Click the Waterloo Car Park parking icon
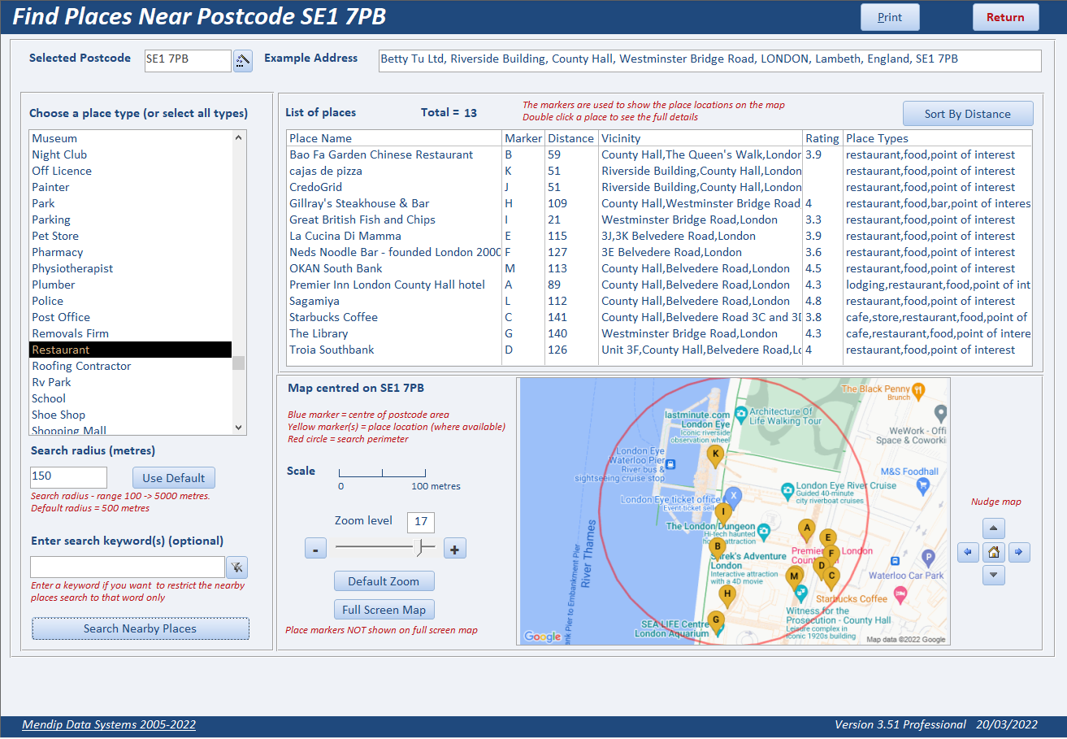 pyautogui.click(x=928, y=559)
